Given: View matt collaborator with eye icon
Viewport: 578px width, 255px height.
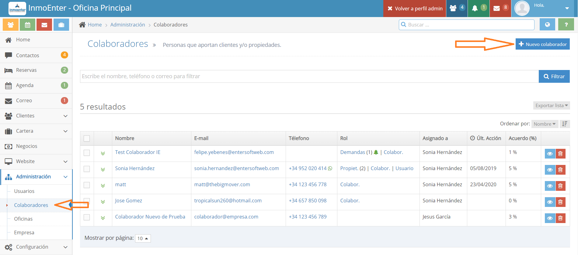Looking at the screenshot, I should coord(550,186).
